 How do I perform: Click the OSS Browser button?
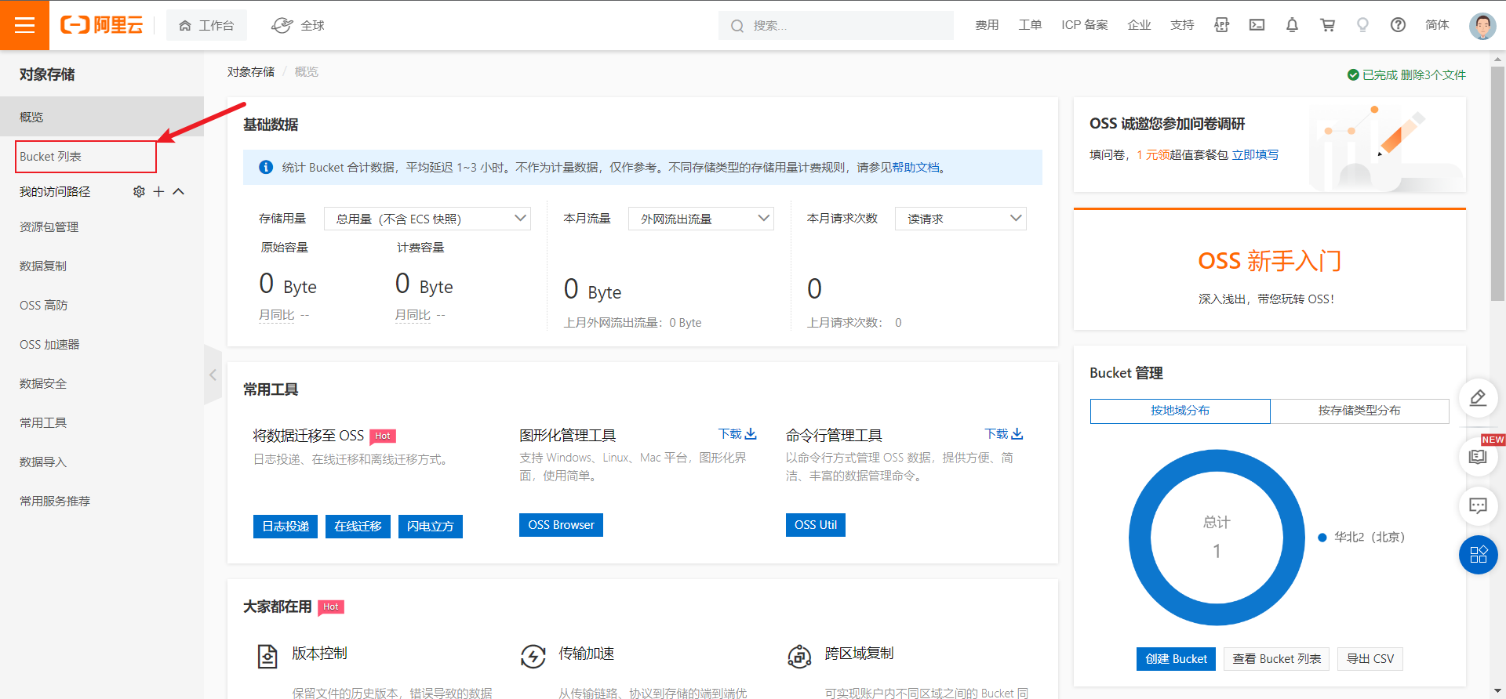561,525
